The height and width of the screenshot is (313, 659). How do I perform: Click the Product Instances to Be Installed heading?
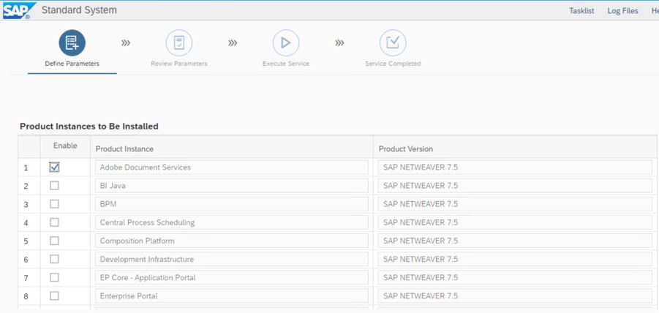pos(89,127)
